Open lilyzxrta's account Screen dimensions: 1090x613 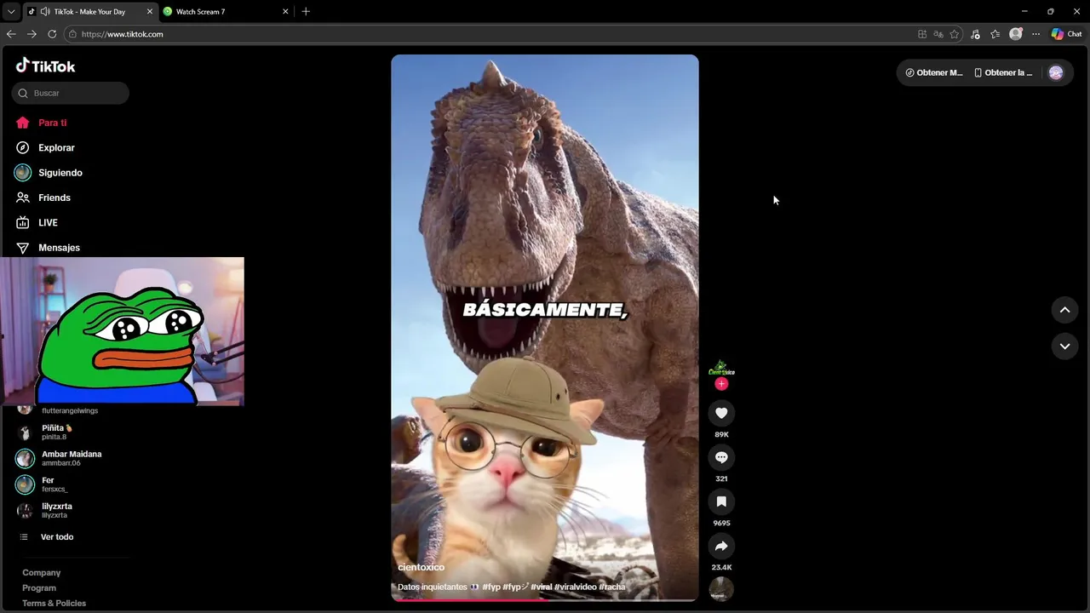tap(44, 510)
